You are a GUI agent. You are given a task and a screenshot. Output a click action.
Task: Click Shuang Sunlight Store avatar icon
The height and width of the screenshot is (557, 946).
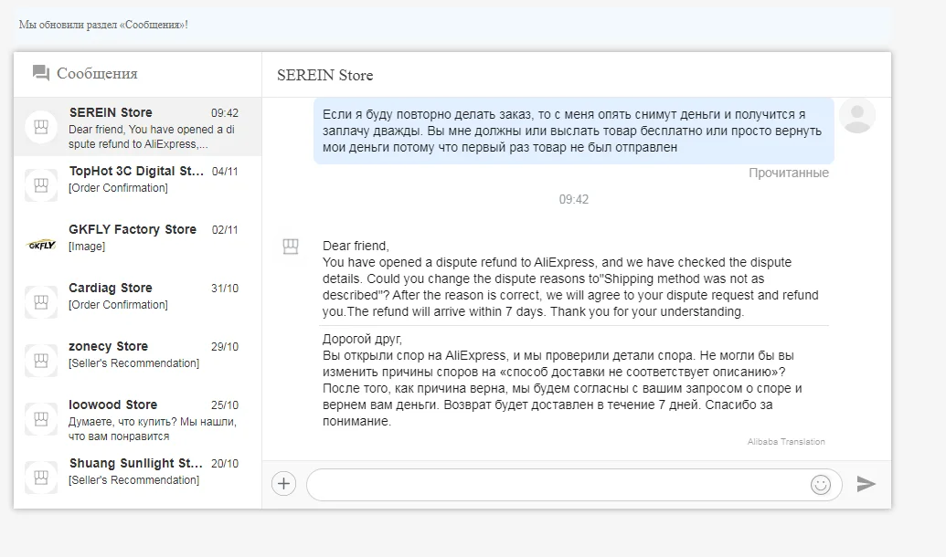coord(41,478)
